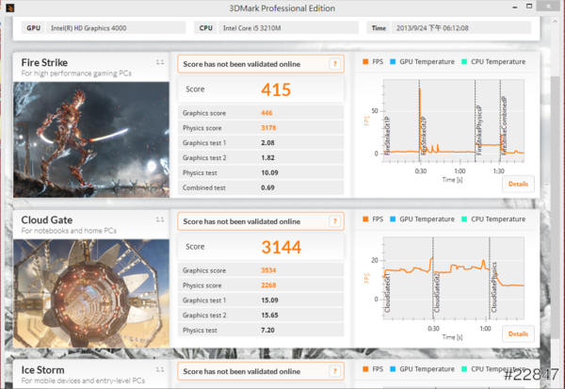Image resolution: width=565 pixels, height=389 pixels.
Task: Click the Ice Storm validation help question mark
Action: 334,368
